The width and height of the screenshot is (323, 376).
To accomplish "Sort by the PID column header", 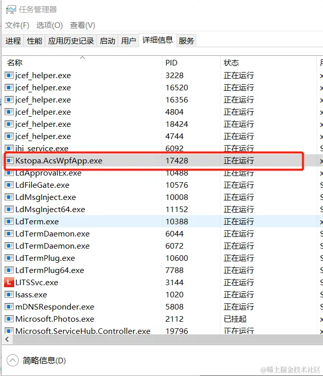I will pyautogui.click(x=191, y=62).
